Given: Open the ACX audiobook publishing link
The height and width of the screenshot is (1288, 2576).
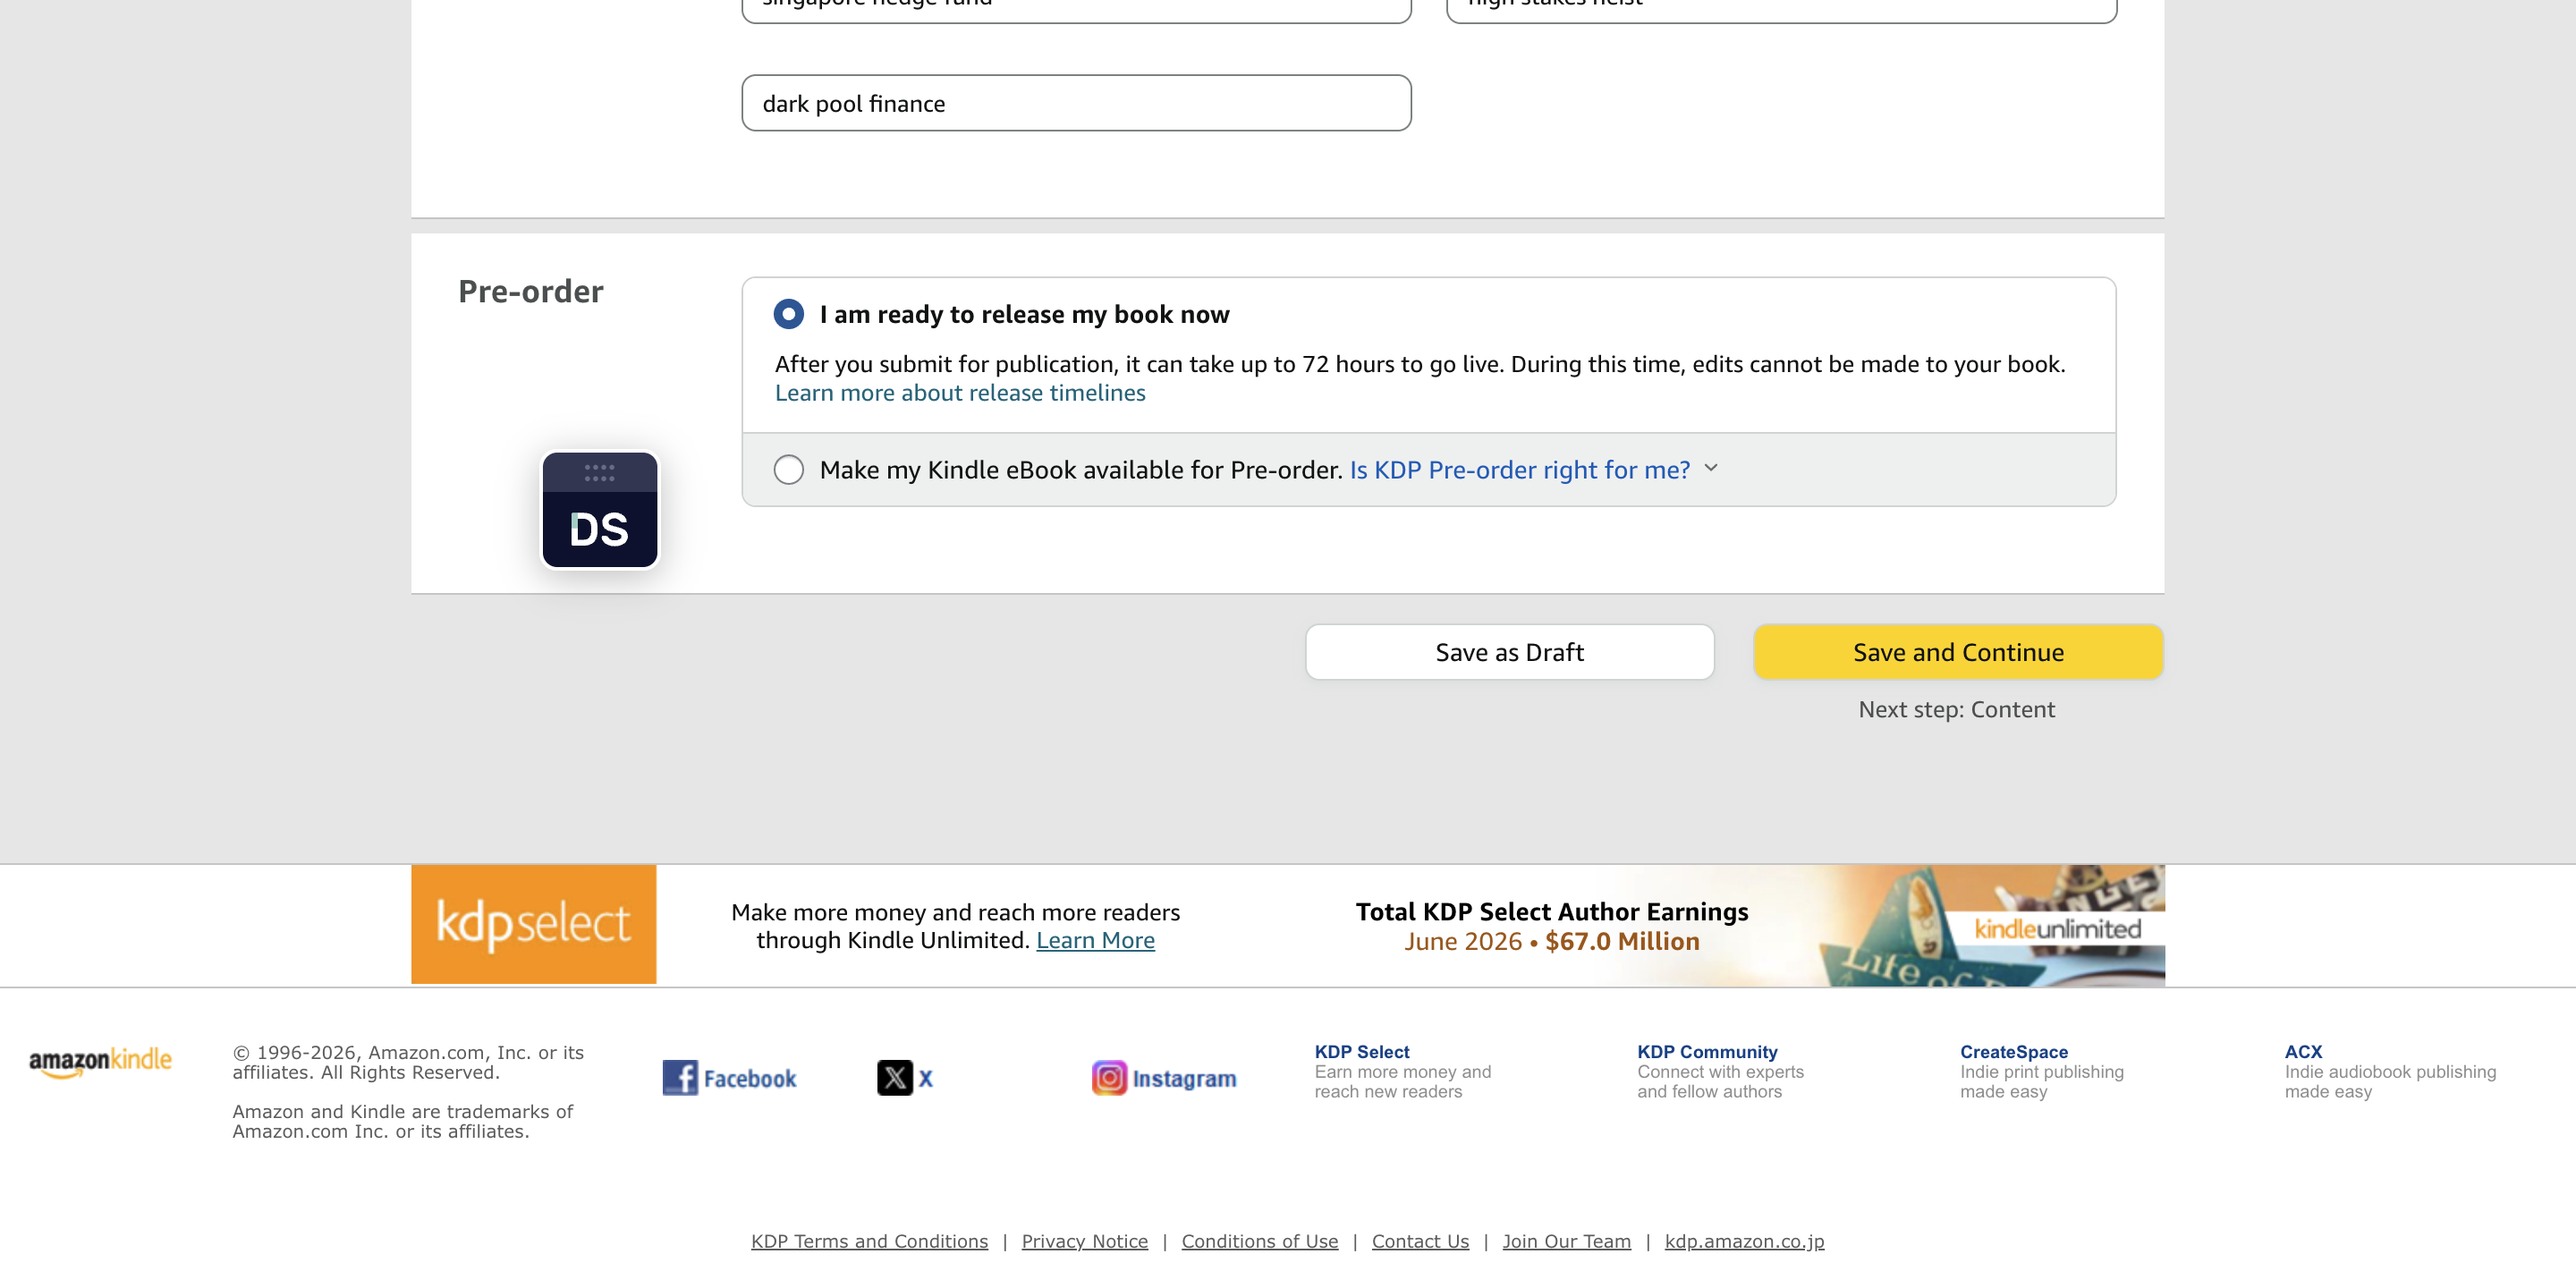Looking at the screenshot, I should click(x=2303, y=1052).
